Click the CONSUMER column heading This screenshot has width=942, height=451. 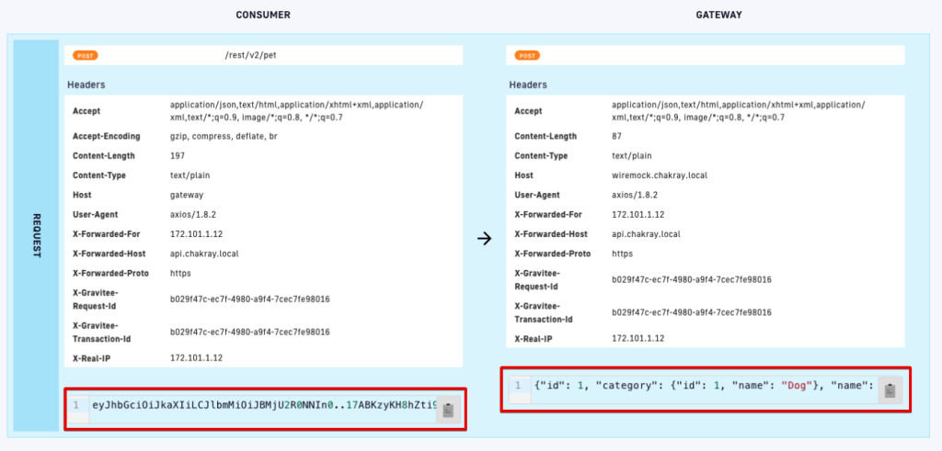[x=262, y=15]
